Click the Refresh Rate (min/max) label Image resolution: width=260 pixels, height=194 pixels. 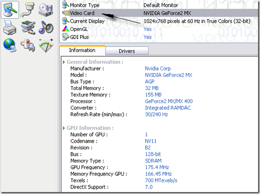coord(99,114)
